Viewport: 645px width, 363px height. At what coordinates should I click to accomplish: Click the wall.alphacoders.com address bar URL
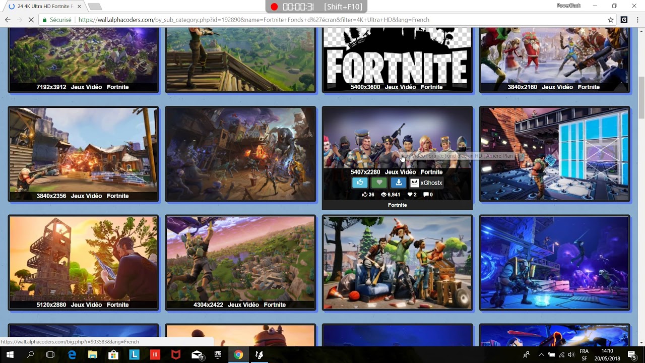[x=254, y=20]
